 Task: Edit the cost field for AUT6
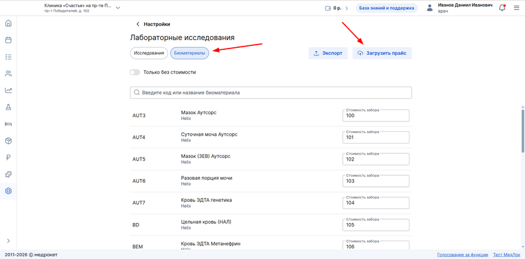(375, 181)
